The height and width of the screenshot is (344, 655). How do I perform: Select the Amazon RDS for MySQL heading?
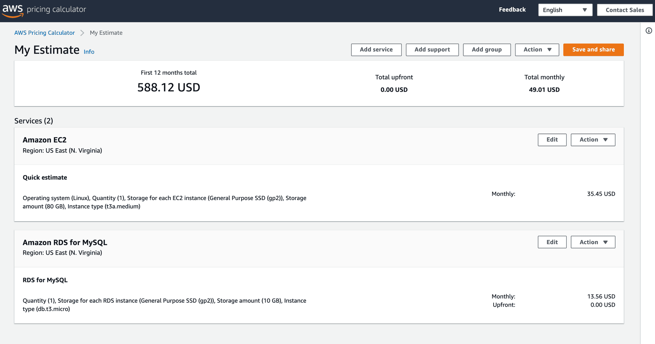pos(65,243)
